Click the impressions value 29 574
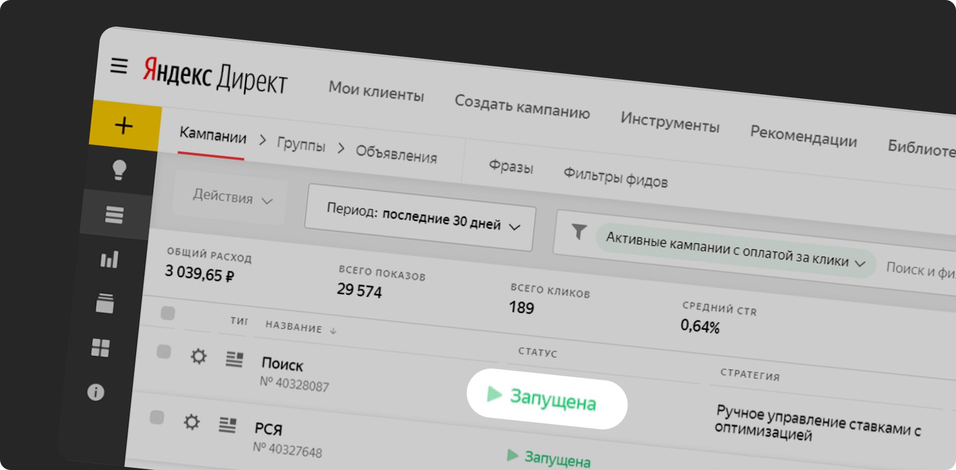 359,290
